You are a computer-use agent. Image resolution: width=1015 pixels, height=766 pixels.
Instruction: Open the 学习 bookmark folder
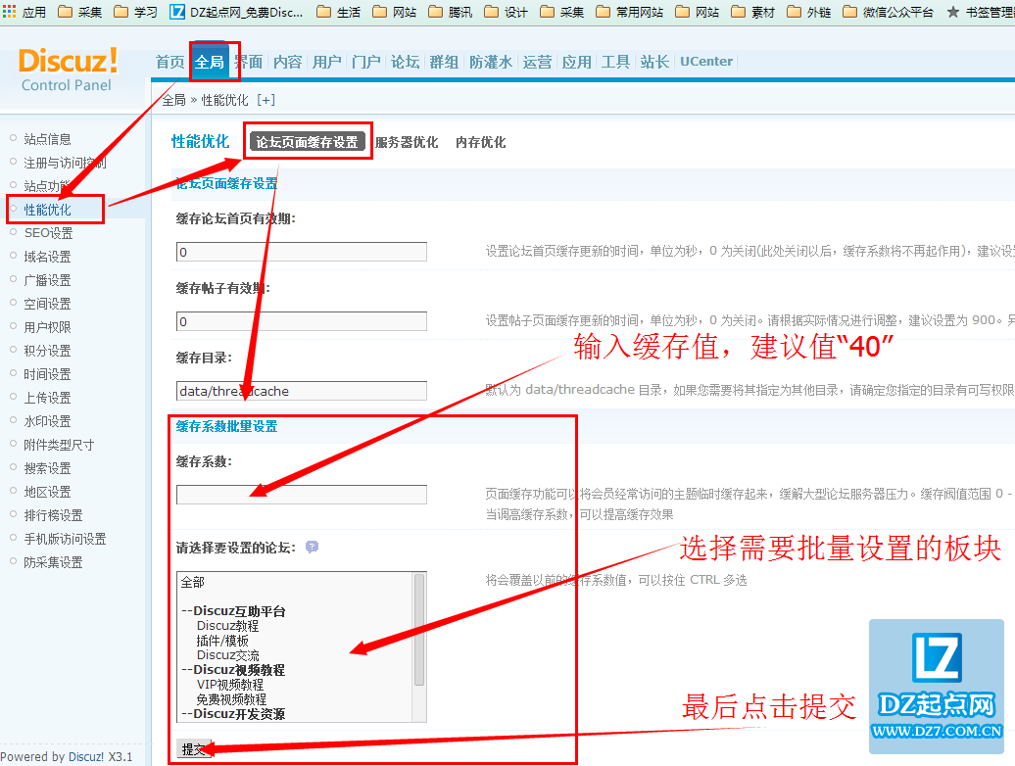click(135, 12)
